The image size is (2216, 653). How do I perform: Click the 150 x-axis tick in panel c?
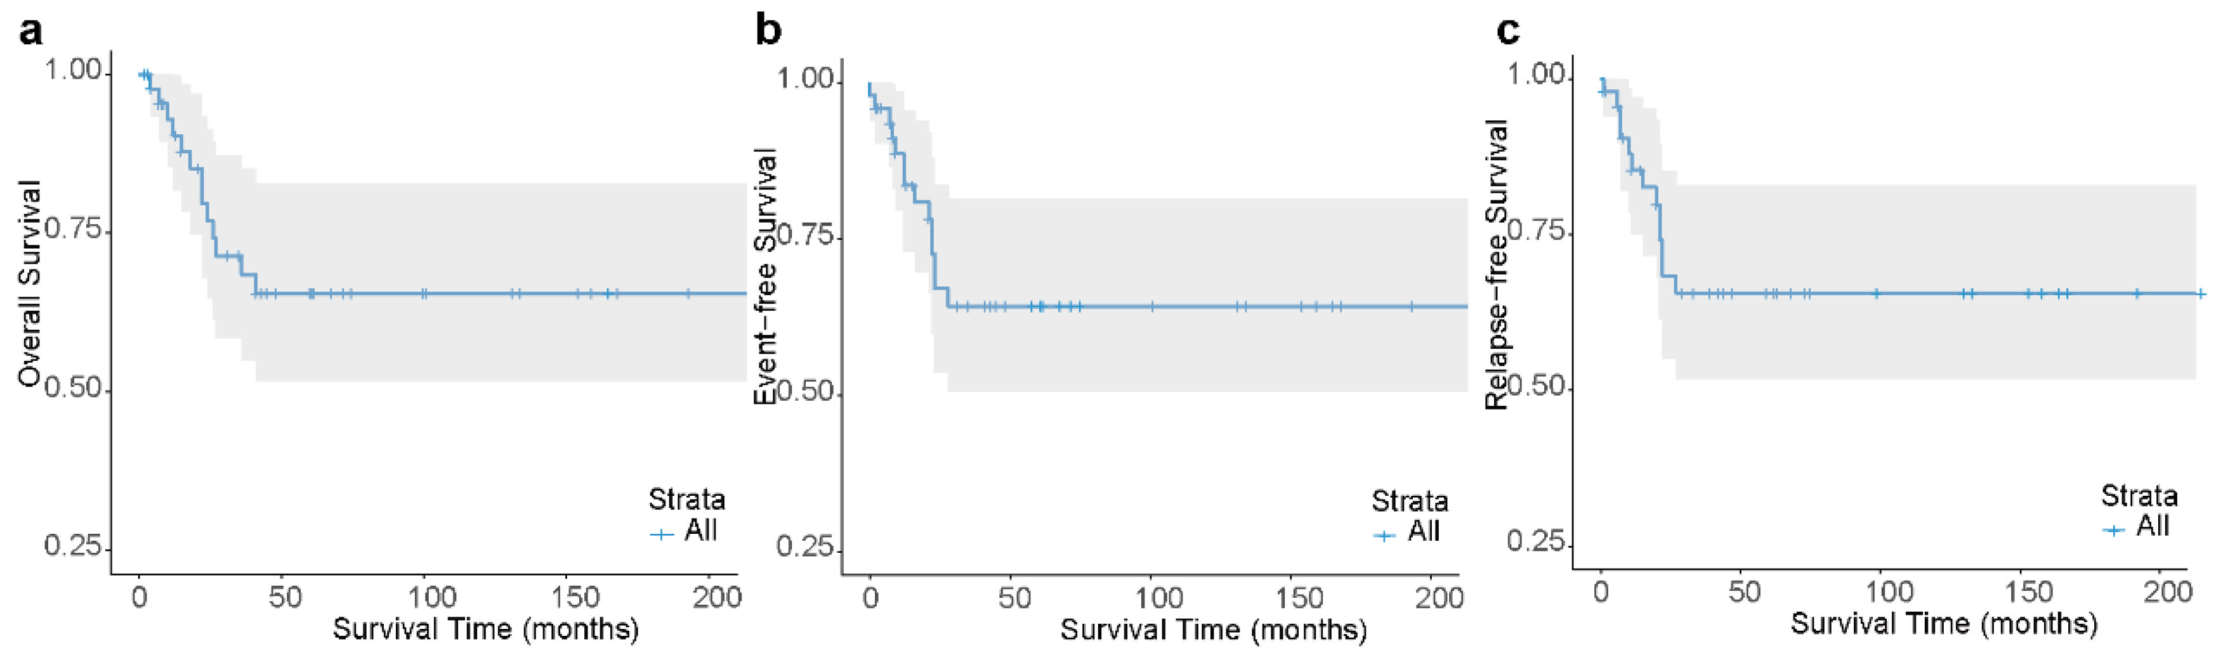(x=2028, y=592)
